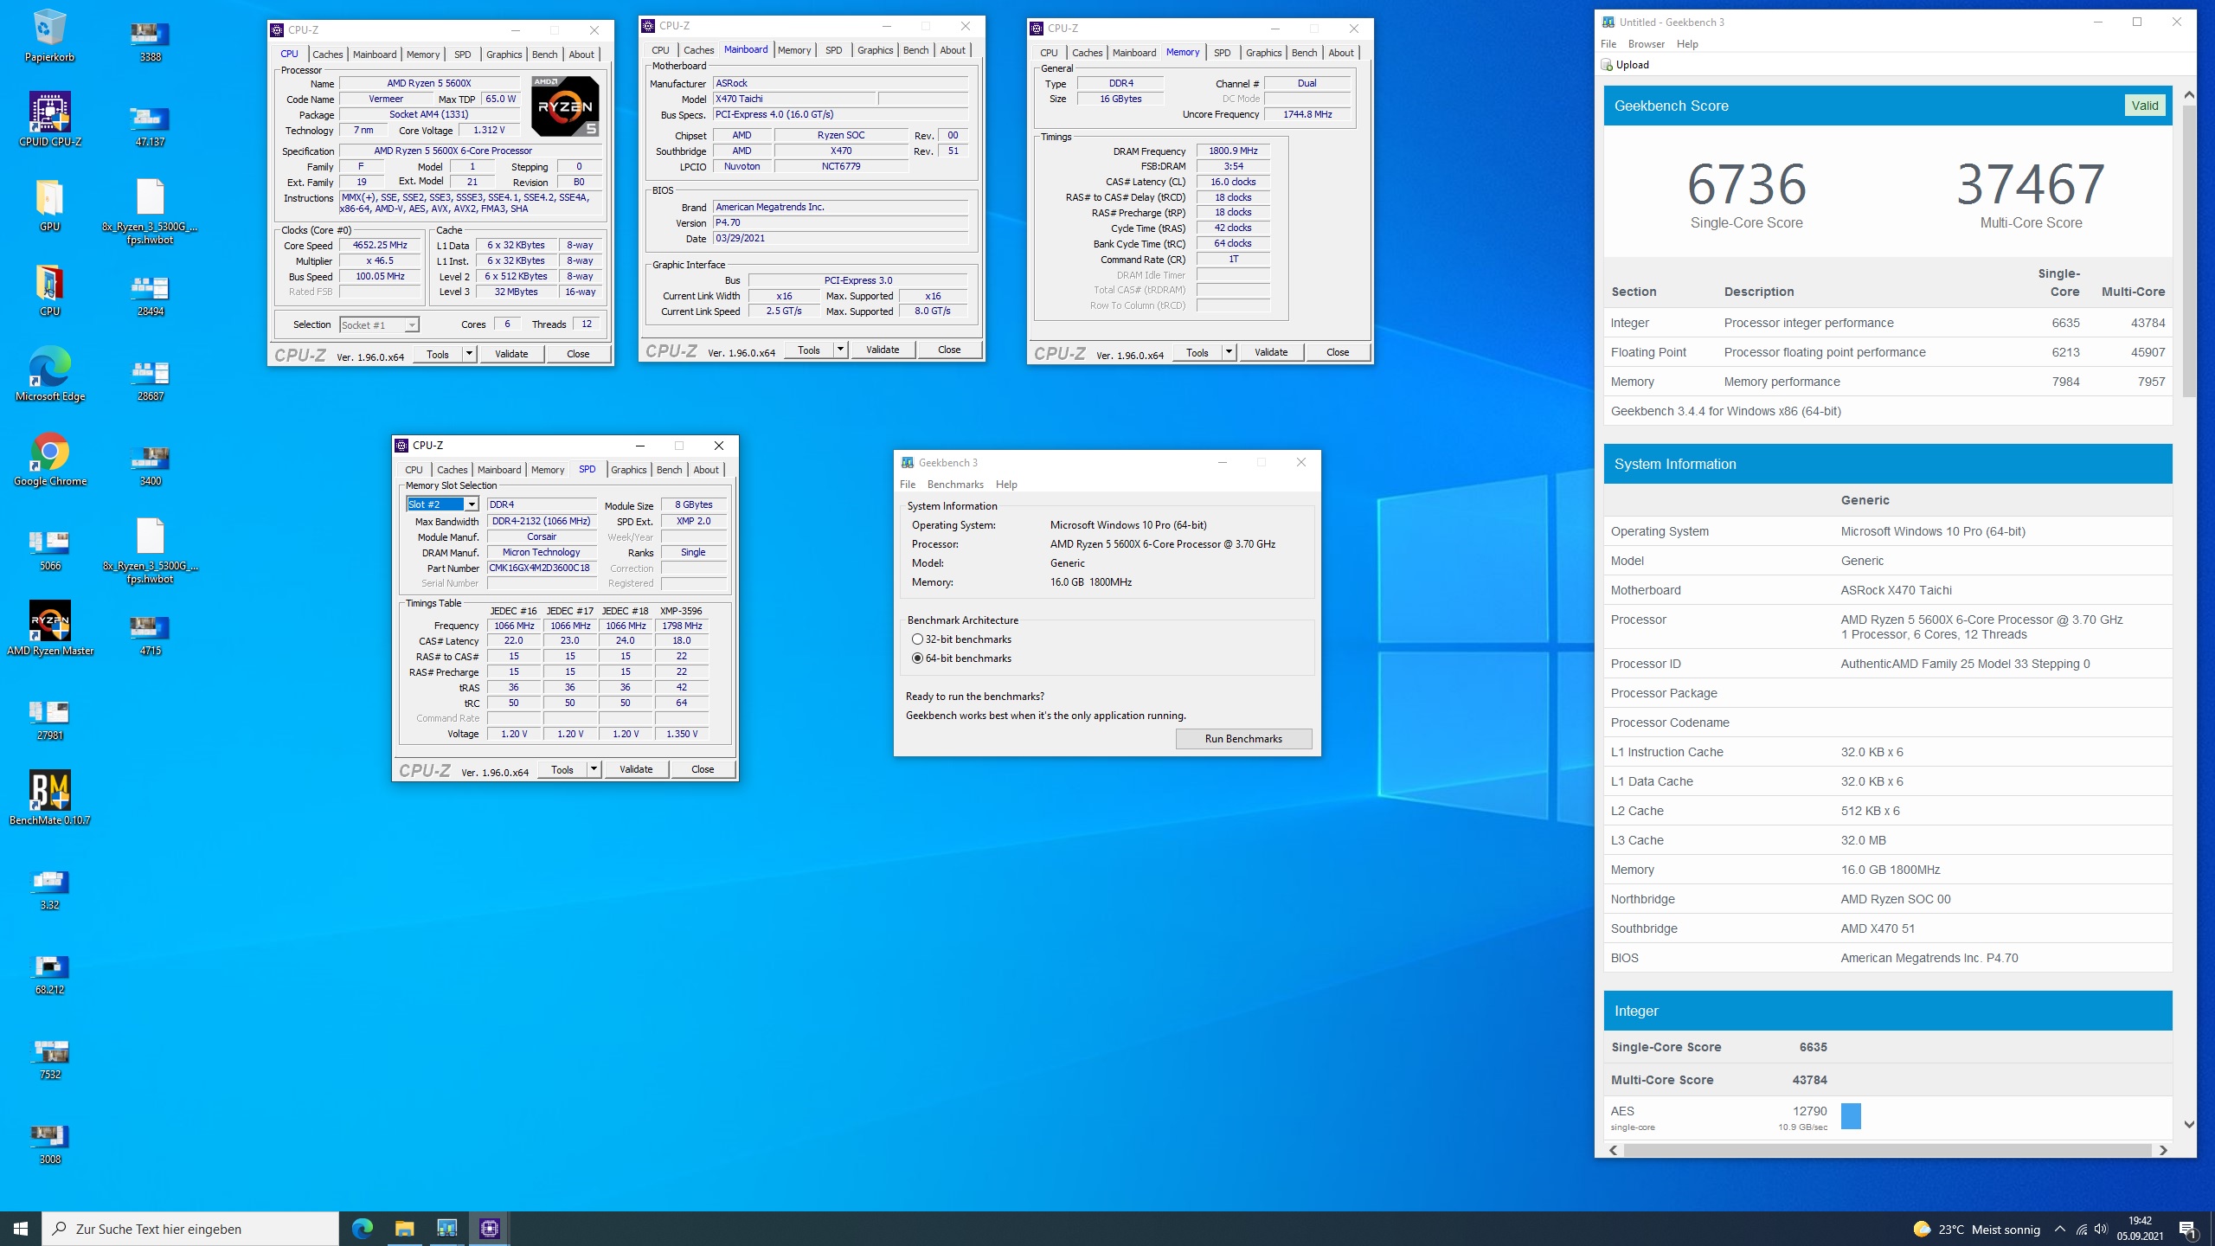Open the 5066 desktop file
The height and width of the screenshot is (1246, 2215).
coord(49,550)
